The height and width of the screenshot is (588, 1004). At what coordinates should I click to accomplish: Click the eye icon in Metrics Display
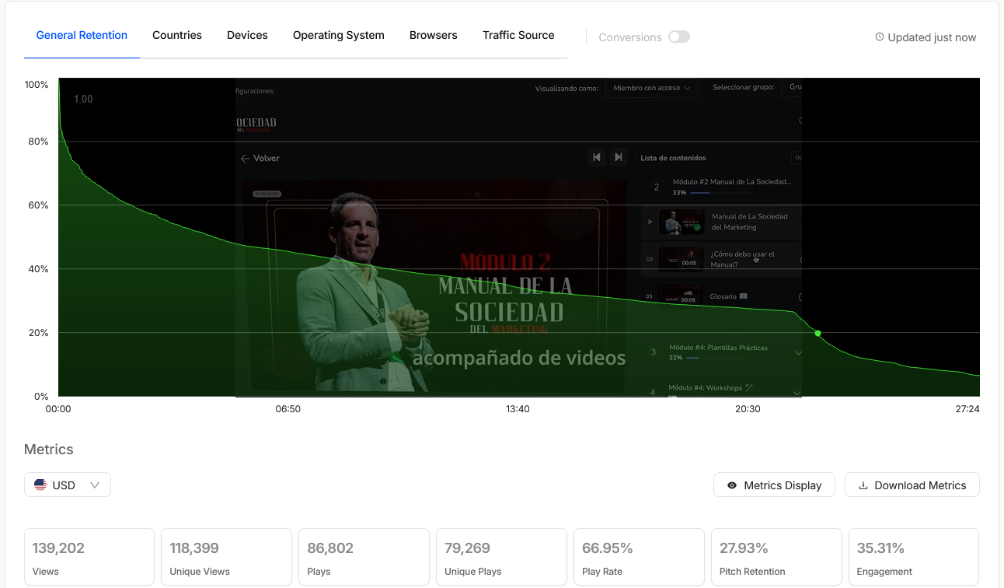point(732,485)
